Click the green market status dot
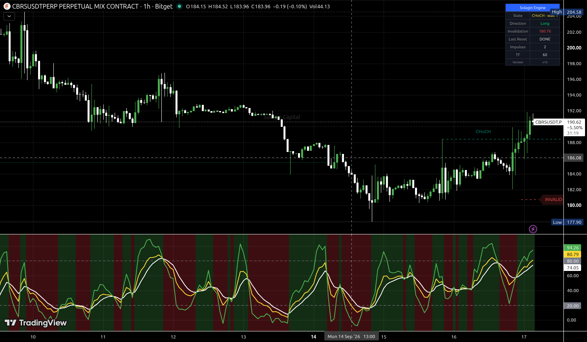The image size is (587, 342). 179,6
